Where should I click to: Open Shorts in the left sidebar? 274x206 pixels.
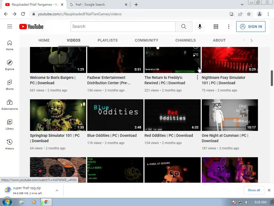pyautogui.click(x=10, y=85)
